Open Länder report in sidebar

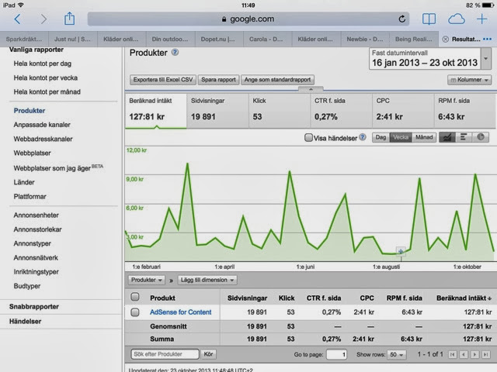(x=24, y=182)
